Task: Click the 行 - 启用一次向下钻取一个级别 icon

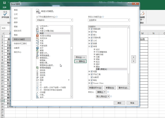Action: (37, 88)
